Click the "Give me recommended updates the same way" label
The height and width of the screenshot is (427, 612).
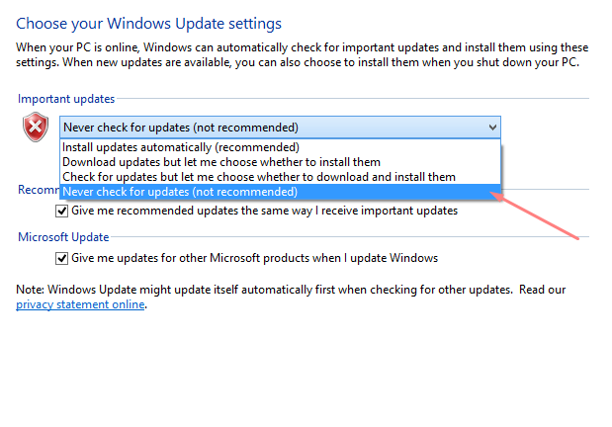[265, 211]
